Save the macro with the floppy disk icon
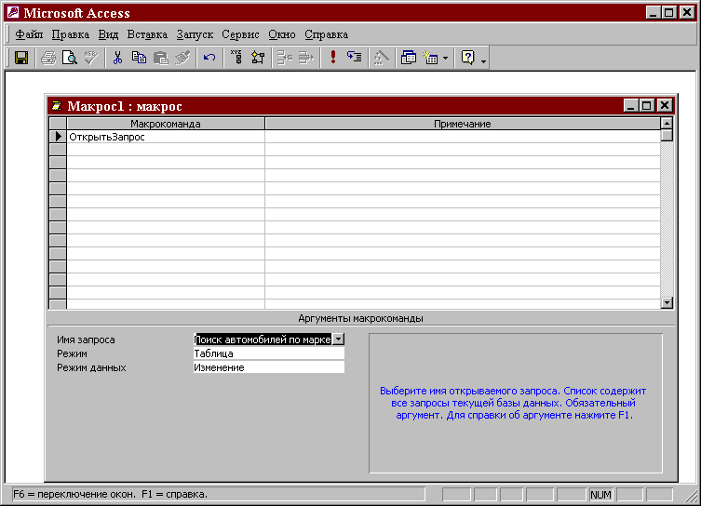This screenshot has height=506, width=701. tap(21, 58)
